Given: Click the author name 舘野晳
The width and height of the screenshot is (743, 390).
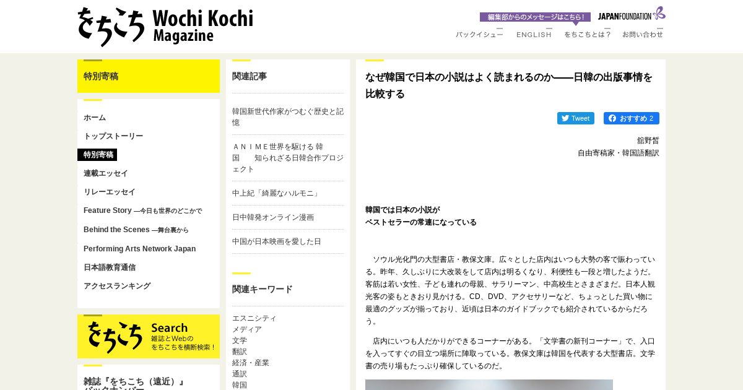Looking at the screenshot, I should coord(648,141).
